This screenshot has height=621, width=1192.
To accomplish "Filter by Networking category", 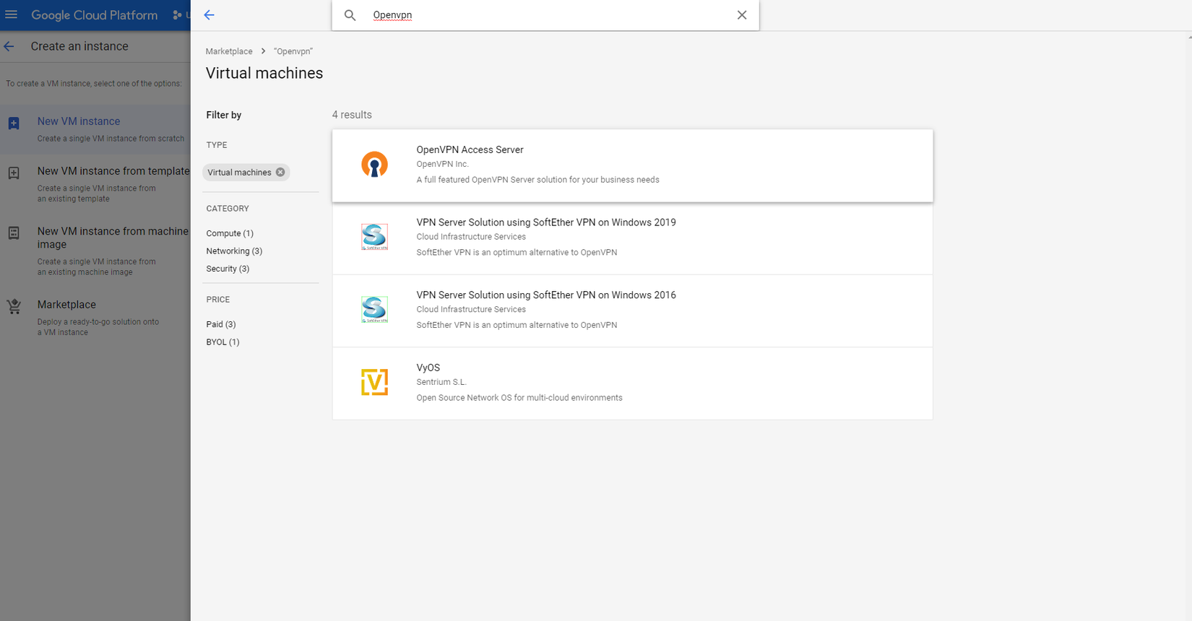I will [x=234, y=251].
